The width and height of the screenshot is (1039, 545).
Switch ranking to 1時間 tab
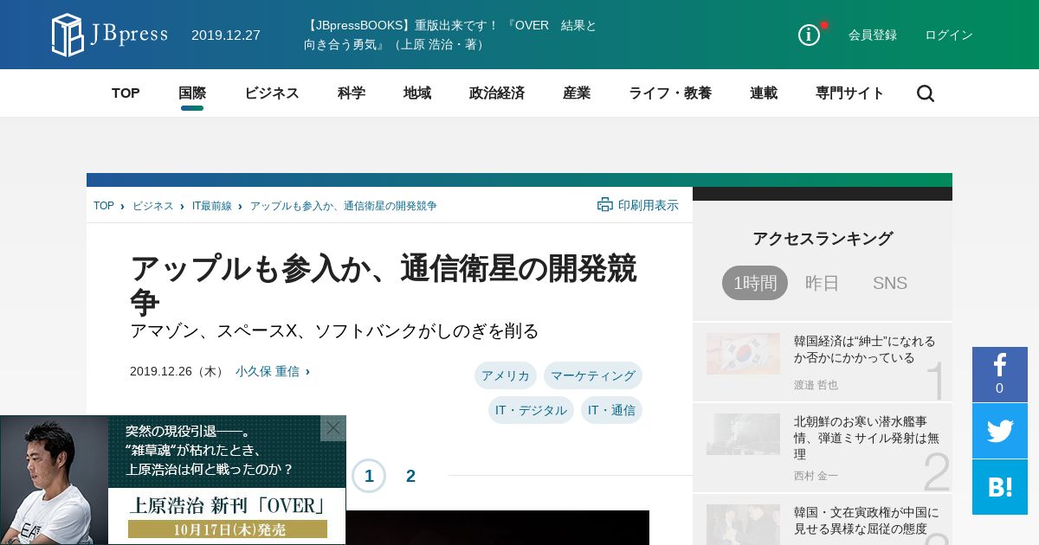pos(755,283)
